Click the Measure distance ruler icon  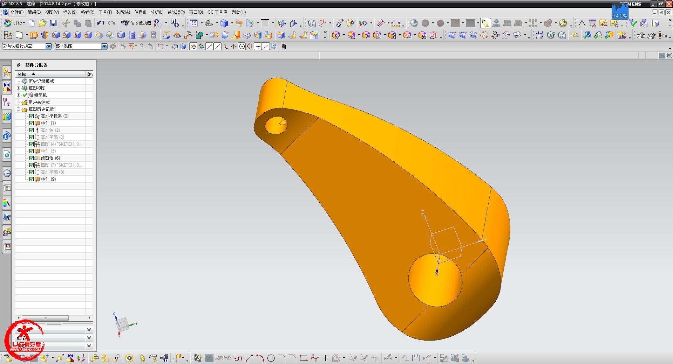(395, 23)
